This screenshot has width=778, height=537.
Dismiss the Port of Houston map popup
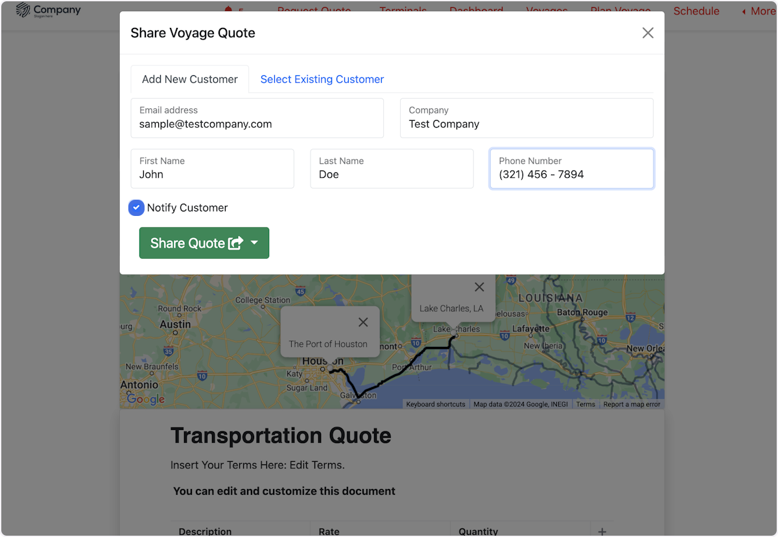tap(363, 322)
